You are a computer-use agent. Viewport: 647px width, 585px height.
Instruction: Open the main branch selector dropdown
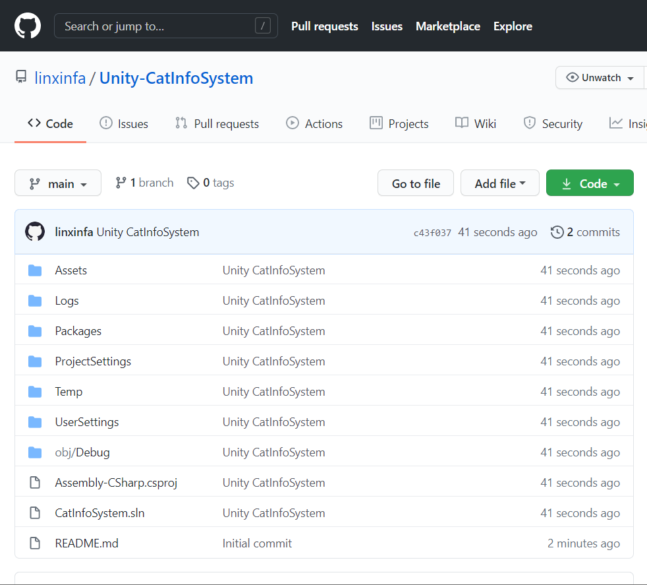58,183
